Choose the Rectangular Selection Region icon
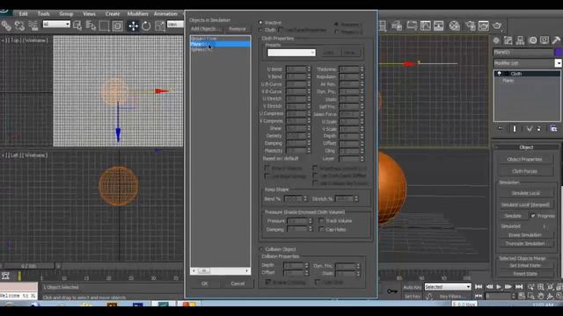Image resolution: width=563 pixels, height=316 pixels. 104,25
